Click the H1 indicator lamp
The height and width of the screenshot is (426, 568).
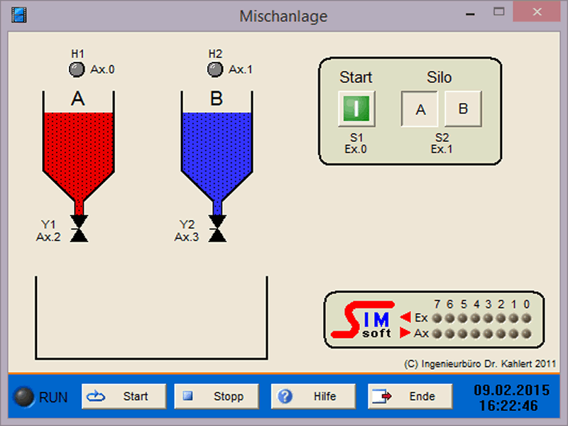click(x=77, y=70)
